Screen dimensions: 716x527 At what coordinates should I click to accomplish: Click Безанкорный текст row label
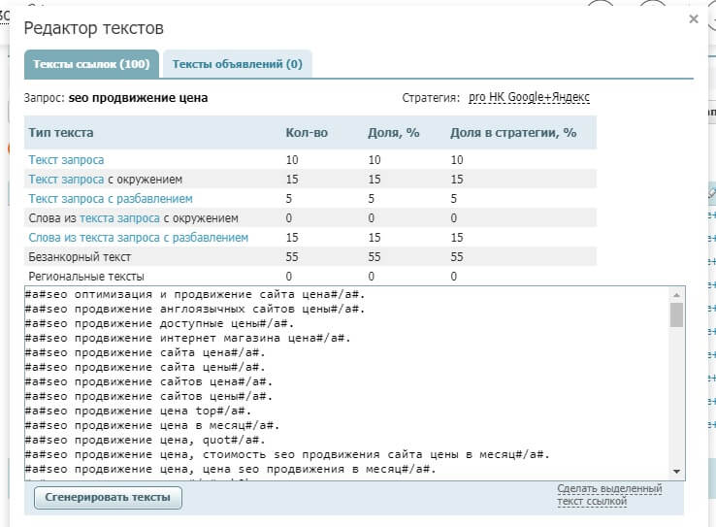tap(80, 257)
